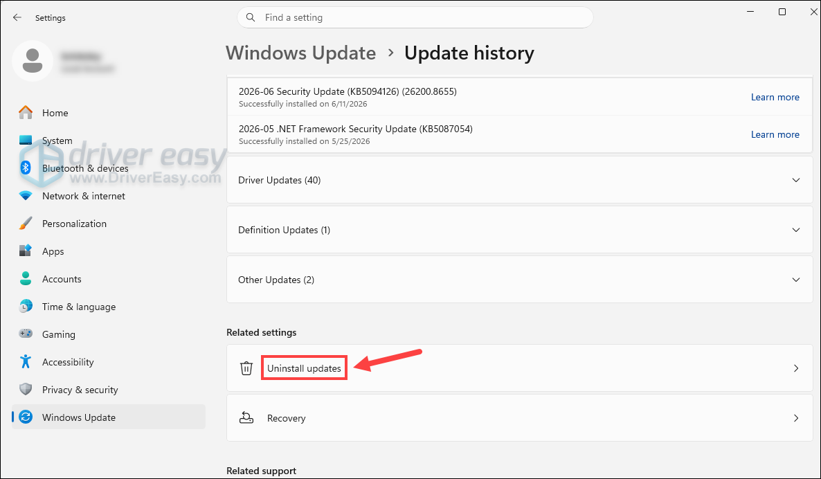Click the Find a setting search box
Image resolution: width=821 pixels, height=479 pixels.
pyautogui.click(x=415, y=17)
